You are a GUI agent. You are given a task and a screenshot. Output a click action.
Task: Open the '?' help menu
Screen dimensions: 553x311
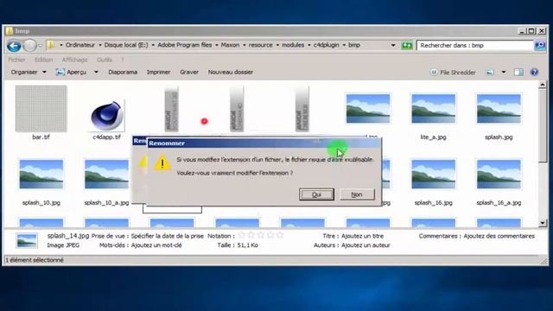(x=123, y=60)
